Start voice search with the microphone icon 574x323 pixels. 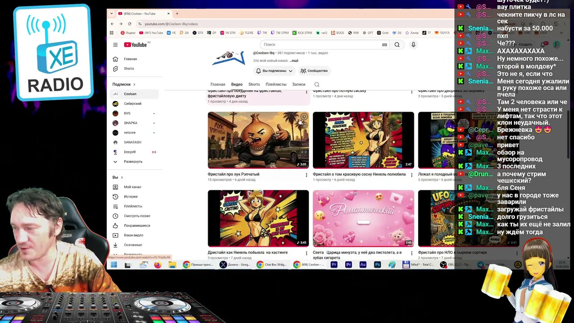click(413, 45)
